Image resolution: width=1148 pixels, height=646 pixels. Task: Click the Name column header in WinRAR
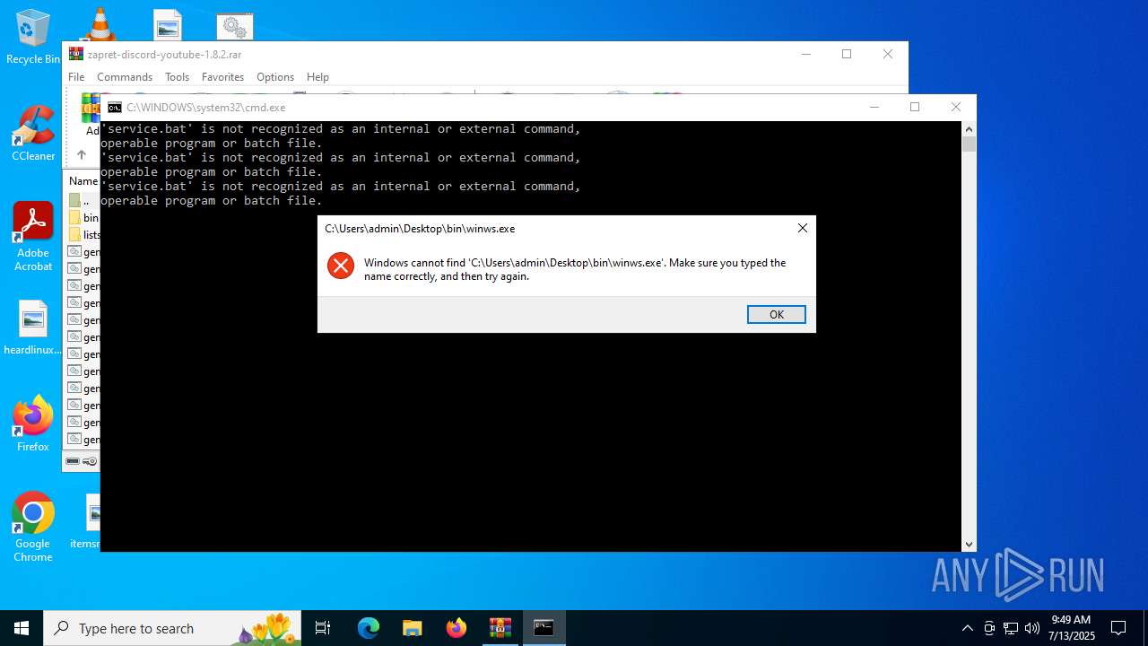point(83,181)
